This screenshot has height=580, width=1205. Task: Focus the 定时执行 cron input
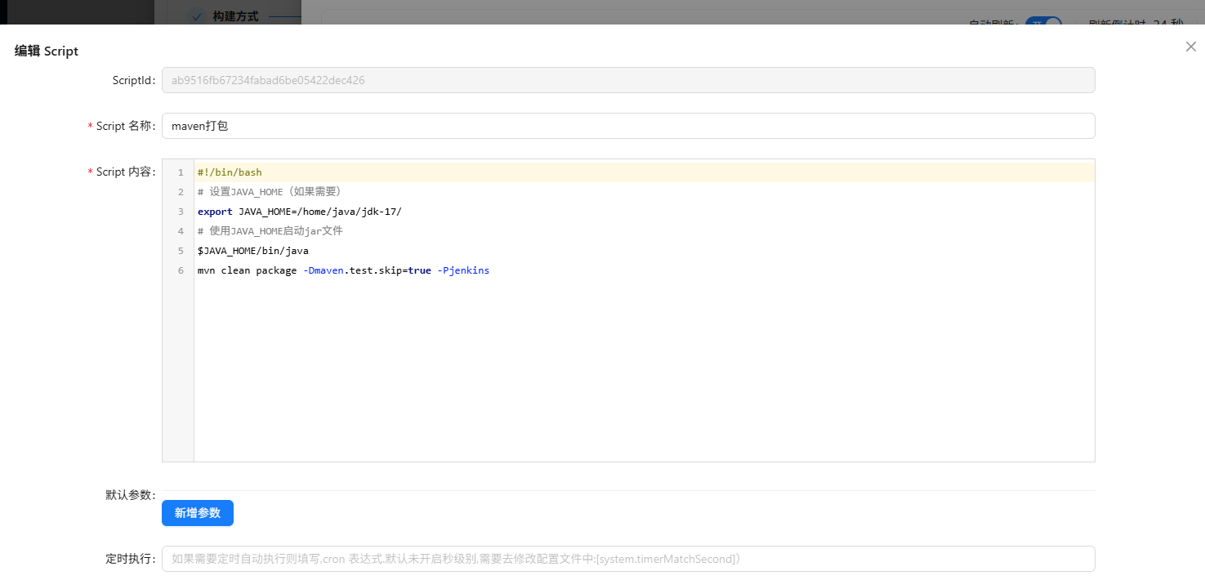pos(628,559)
